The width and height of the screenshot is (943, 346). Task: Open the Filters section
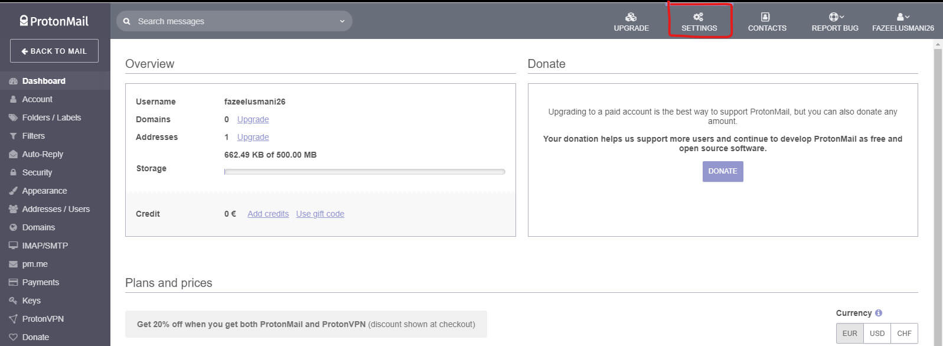point(55,136)
